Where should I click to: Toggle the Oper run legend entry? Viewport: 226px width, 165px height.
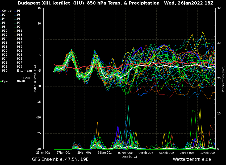coord(6,81)
